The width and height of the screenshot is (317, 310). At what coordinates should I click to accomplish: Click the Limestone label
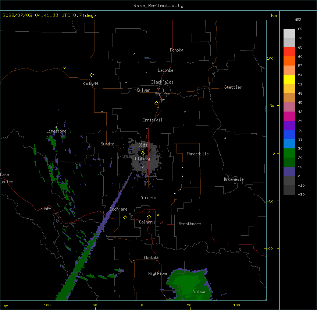(56, 131)
